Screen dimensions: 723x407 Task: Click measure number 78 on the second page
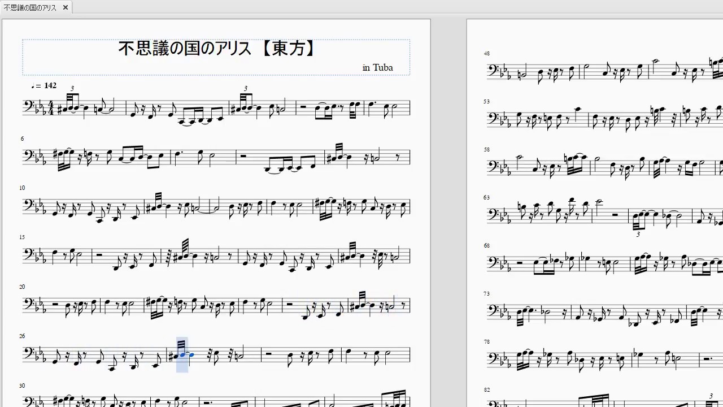[487, 342]
